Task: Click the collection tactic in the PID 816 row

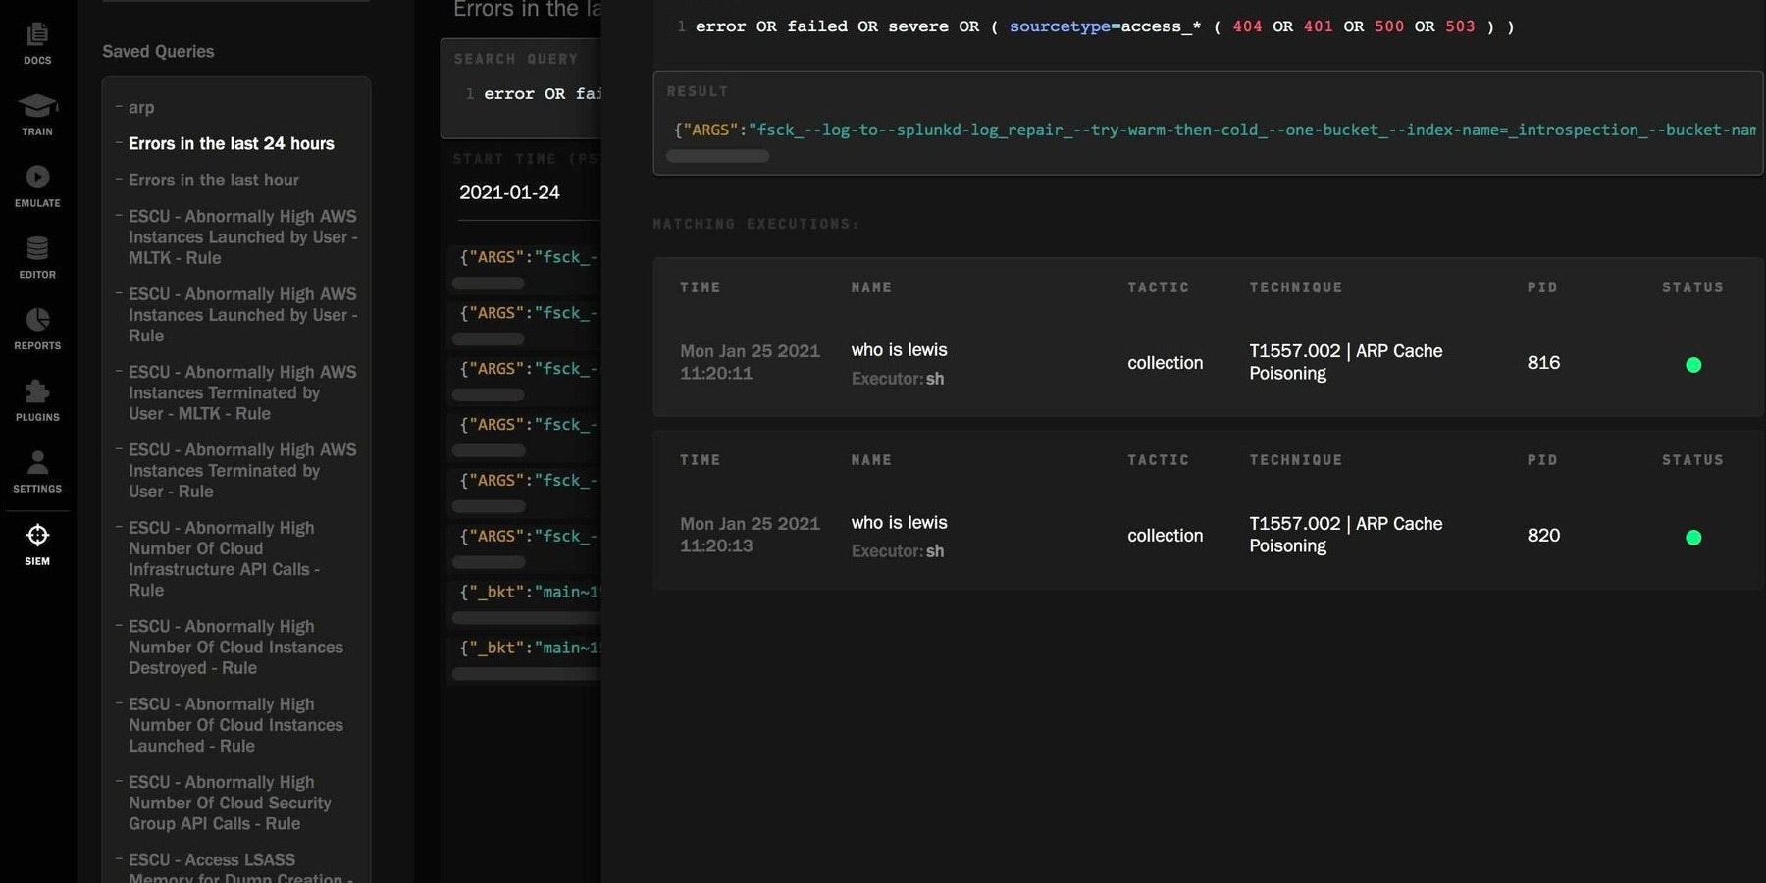Action: (1165, 363)
